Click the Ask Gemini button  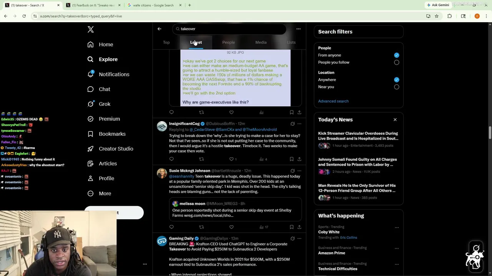click(x=437, y=5)
